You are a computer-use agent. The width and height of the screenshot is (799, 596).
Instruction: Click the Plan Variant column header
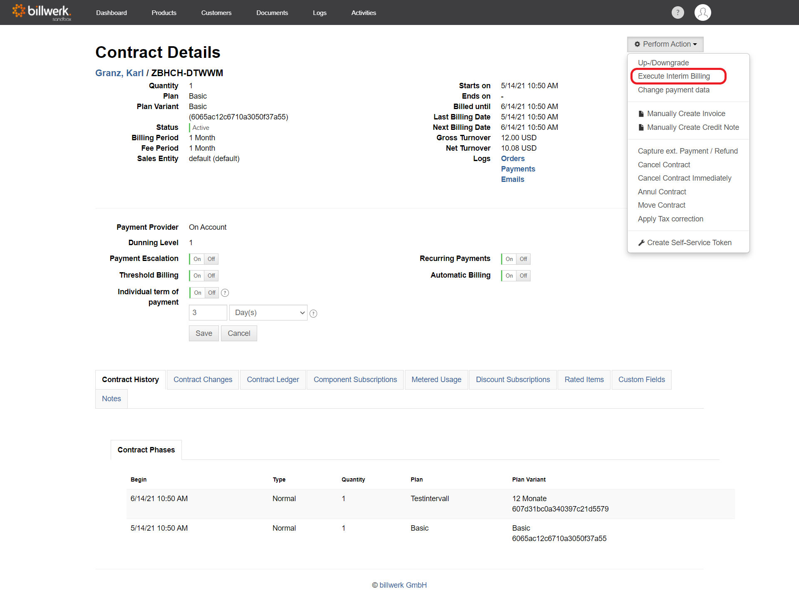click(x=529, y=479)
